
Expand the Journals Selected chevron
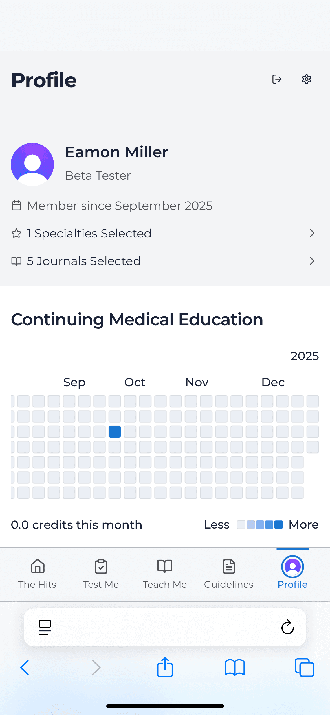pos(312,261)
